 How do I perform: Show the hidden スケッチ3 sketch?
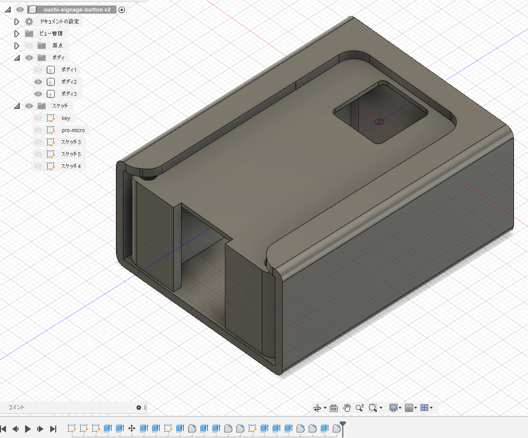(x=38, y=142)
